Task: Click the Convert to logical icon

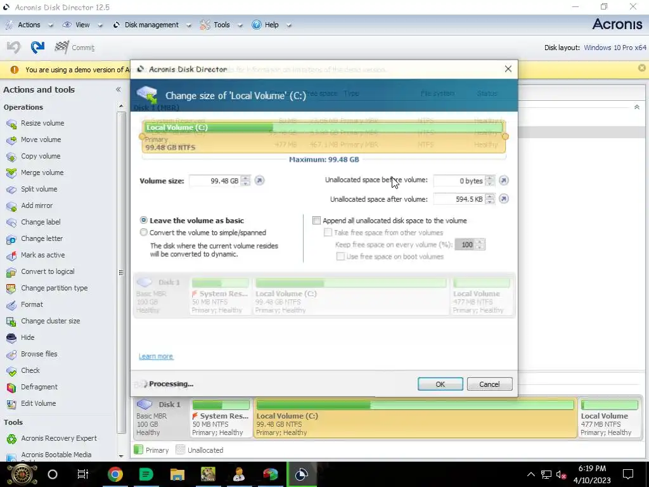Action: [x=11, y=271]
